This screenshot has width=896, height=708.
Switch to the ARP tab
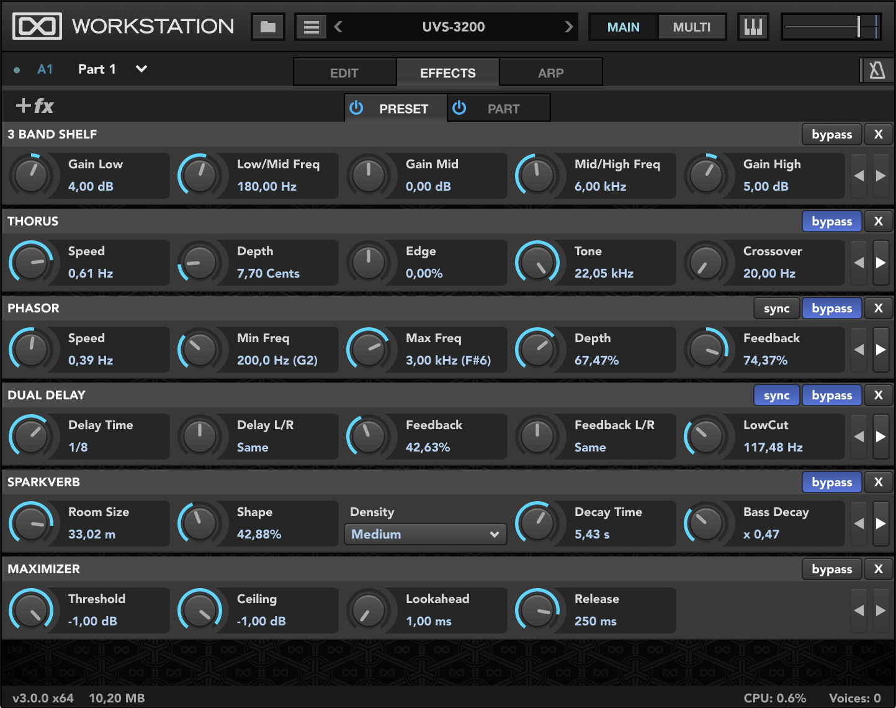pyautogui.click(x=551, y=73)
